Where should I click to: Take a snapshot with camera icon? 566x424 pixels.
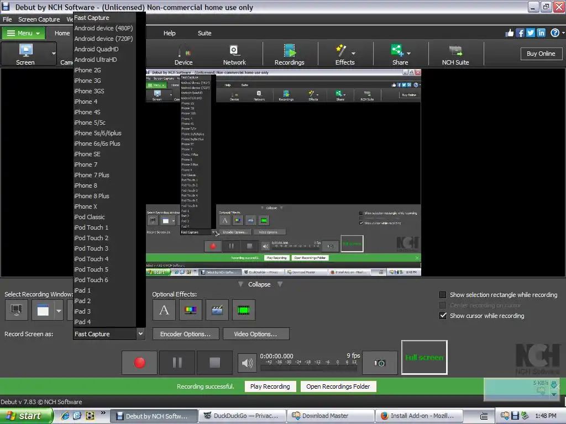[x=380, y=363]
